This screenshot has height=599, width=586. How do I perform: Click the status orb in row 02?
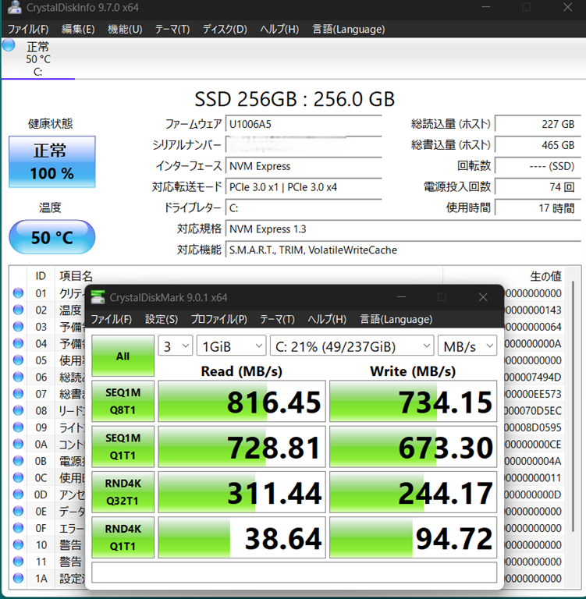click(x=18, y=310)
